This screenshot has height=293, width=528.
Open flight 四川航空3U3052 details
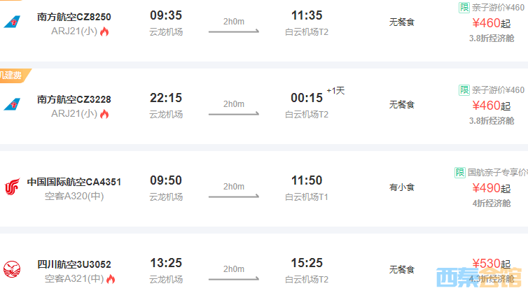click(74, 264)
